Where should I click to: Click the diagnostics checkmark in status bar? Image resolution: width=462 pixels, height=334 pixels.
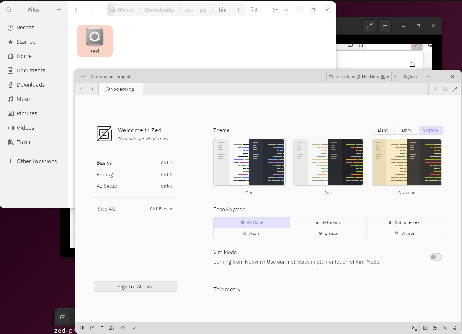(x=134, y=328)
